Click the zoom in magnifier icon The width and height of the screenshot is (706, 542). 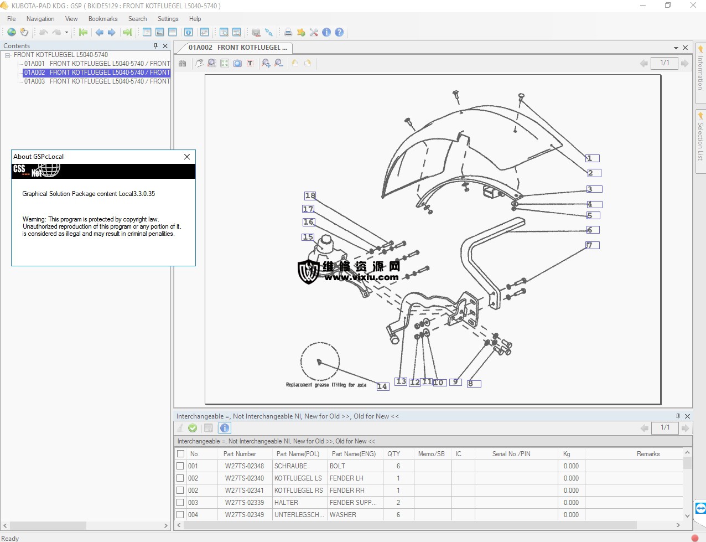coord(266,63)
